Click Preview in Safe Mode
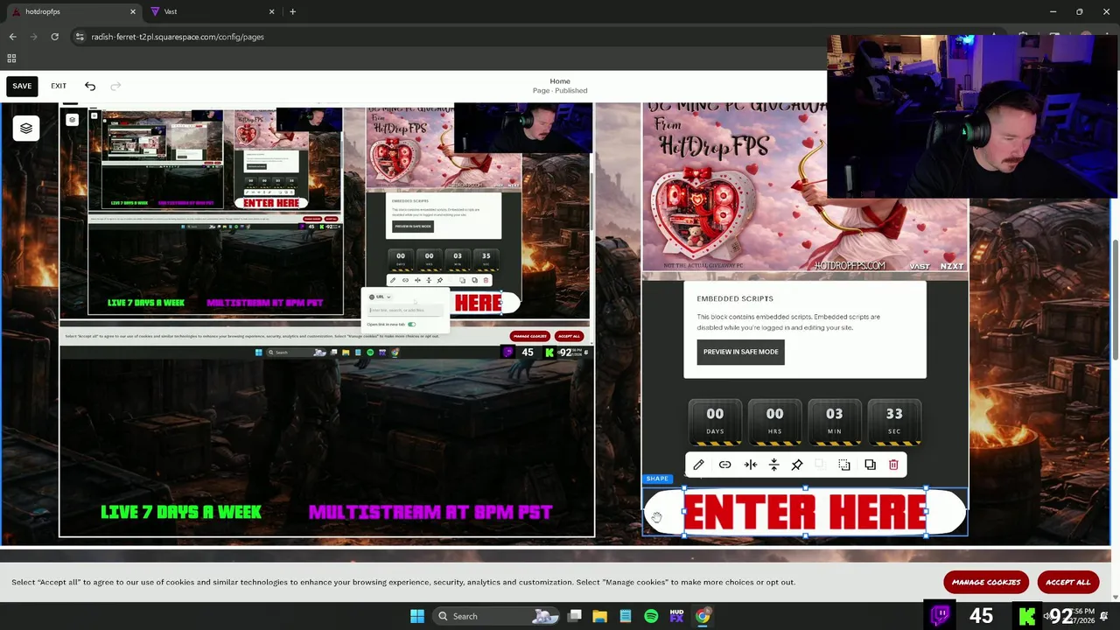Viewport: 1120px width, 630px height. point(740,352)
